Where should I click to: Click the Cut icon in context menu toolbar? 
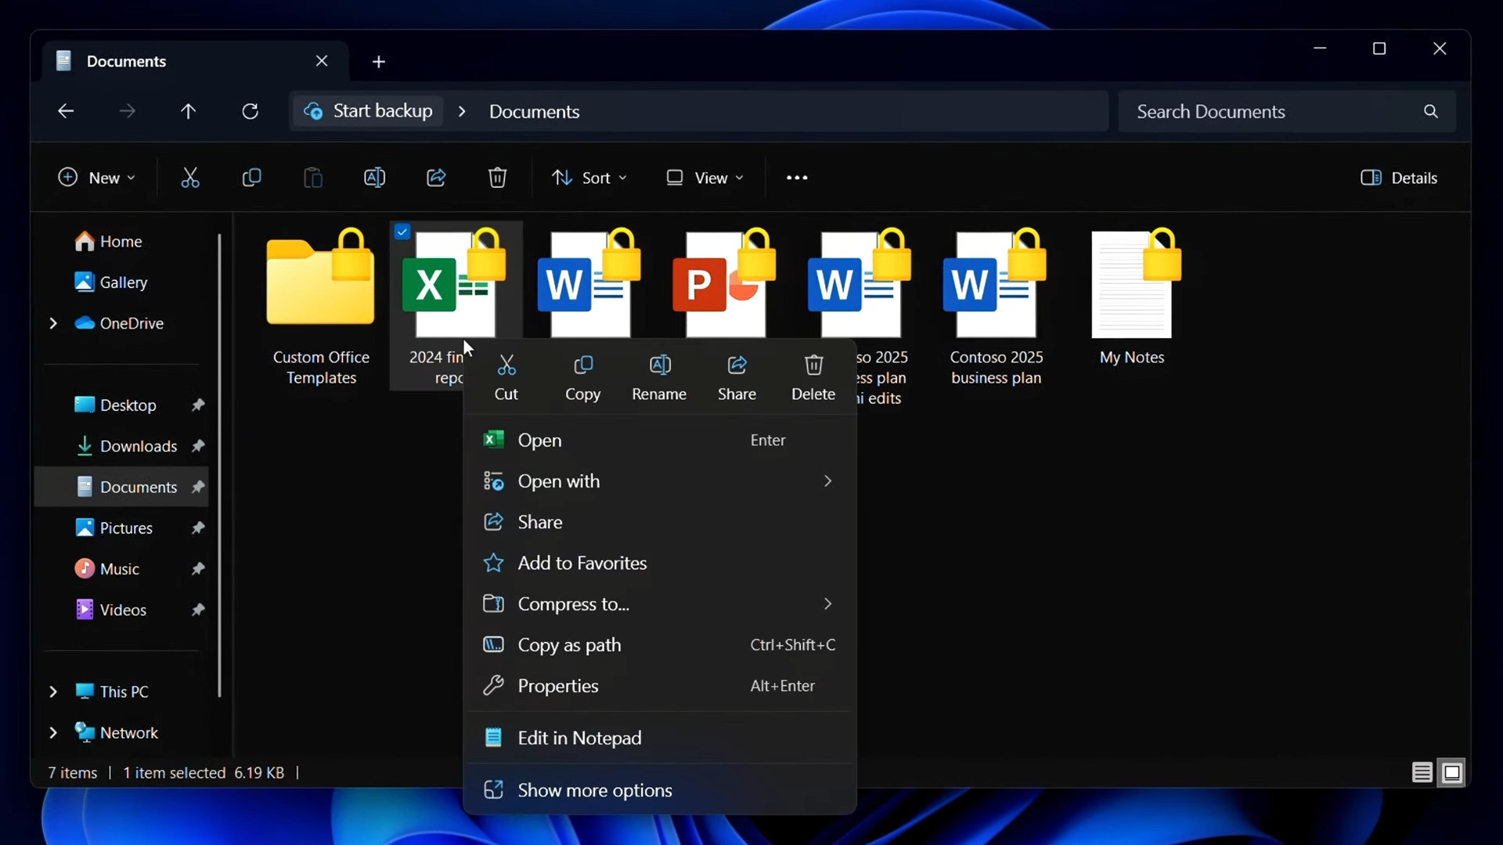point(506,376)
